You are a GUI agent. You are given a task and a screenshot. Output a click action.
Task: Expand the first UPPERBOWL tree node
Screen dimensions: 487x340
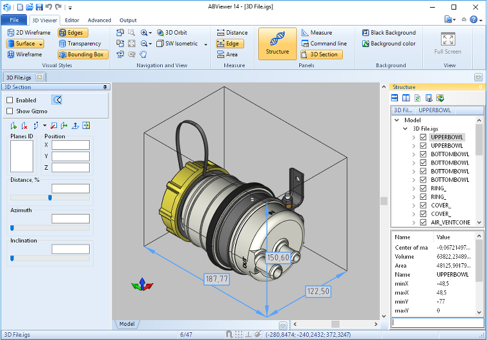coord(414,137)
